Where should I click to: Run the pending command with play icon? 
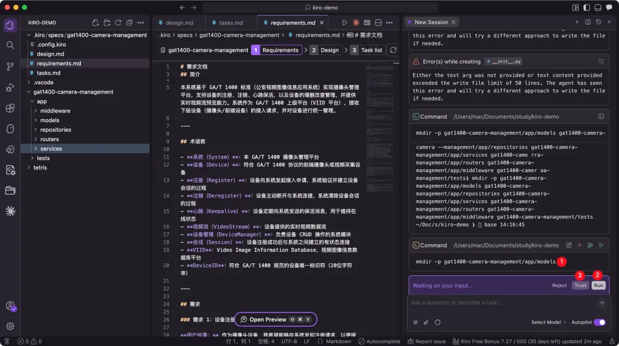pos(601,245)
